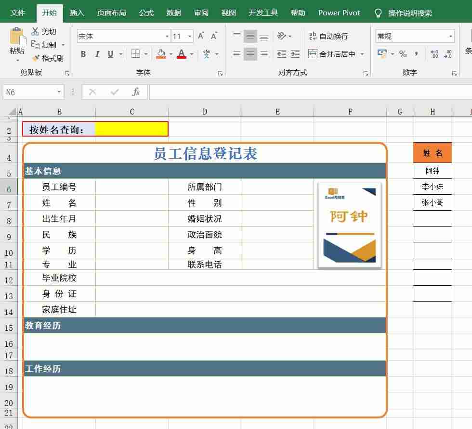This screenshot has height=429, width=472.
Task: Apply comma style icon
Action: click(x=416, y=54)
